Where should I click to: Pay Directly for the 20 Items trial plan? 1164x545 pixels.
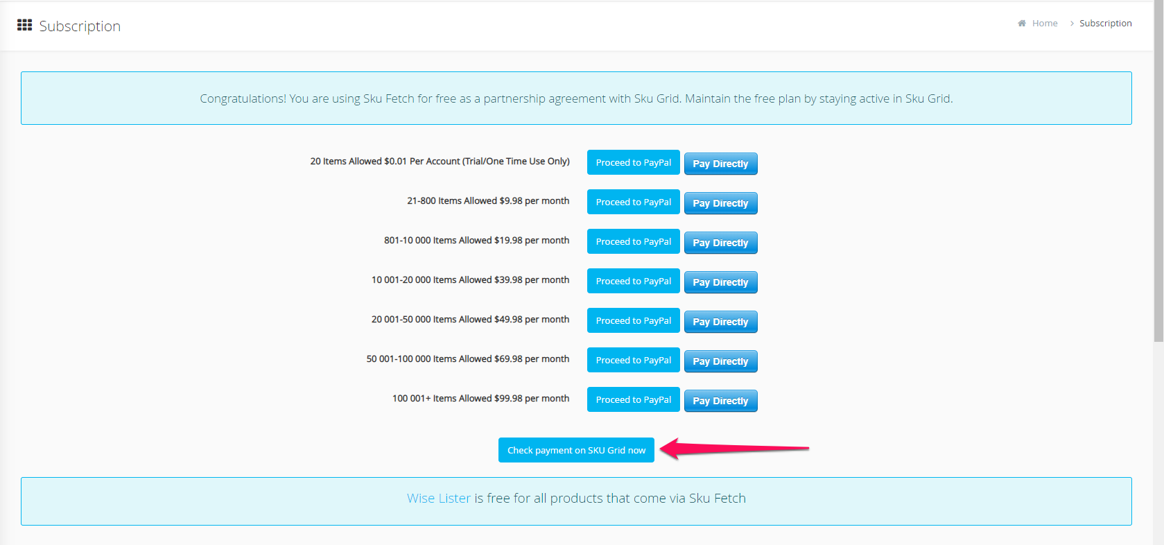coord(720,164)
